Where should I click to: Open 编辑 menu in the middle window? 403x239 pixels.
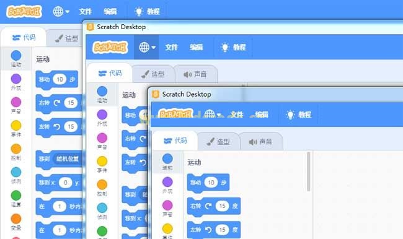[x=197, y=47]
